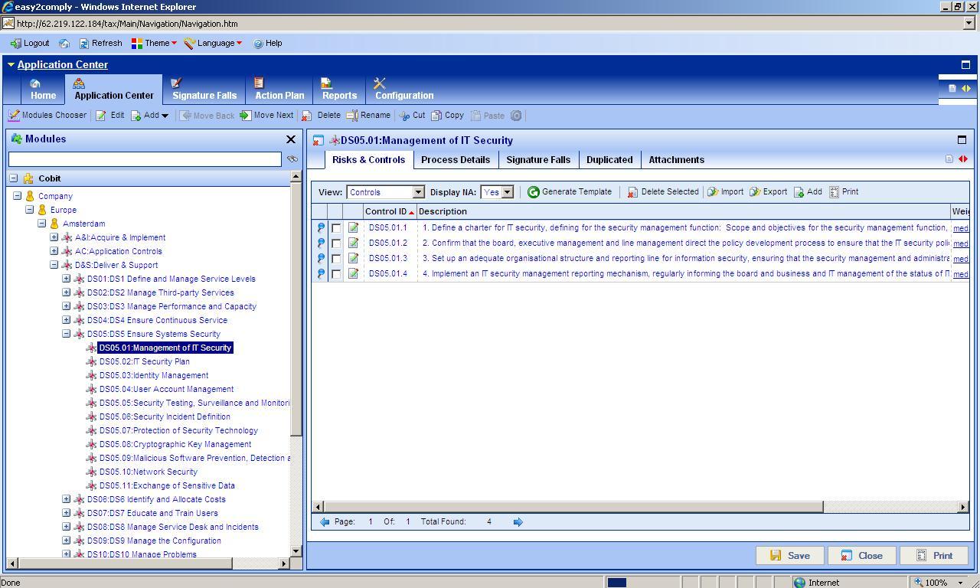Refresh the page using the Refresh icon
This screenshot has height=588, width=980.
(x=84, y=44)
